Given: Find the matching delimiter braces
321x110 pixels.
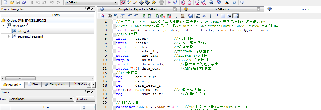Looking at the screenshot, I should click(x=122, y=16).
